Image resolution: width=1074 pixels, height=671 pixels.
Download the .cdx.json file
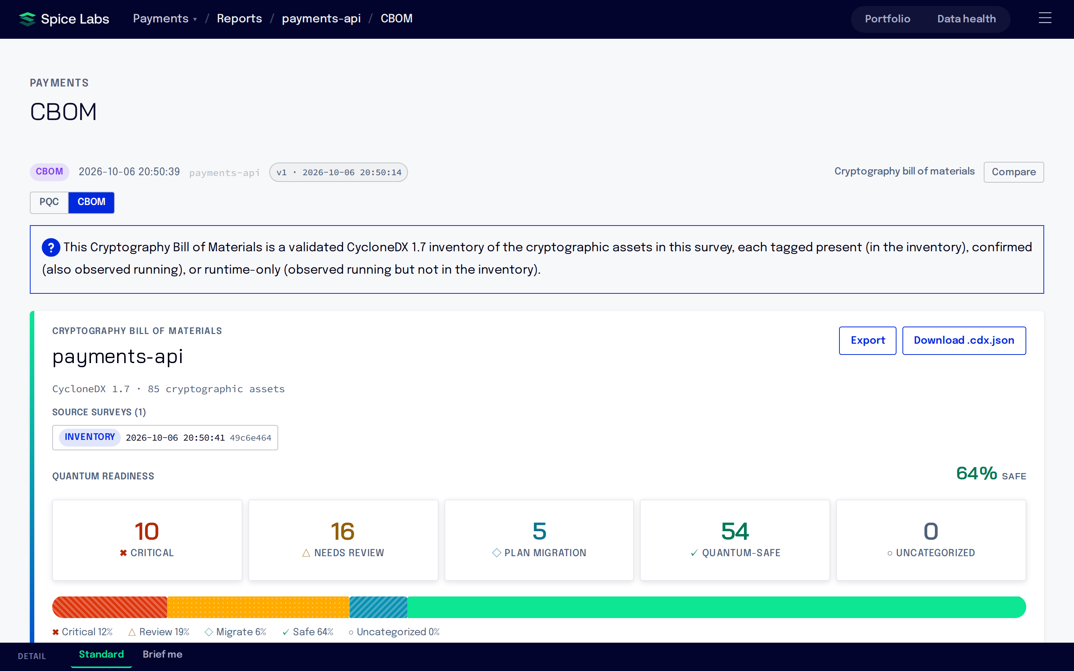pyautogui.click(x=964, y=340)
